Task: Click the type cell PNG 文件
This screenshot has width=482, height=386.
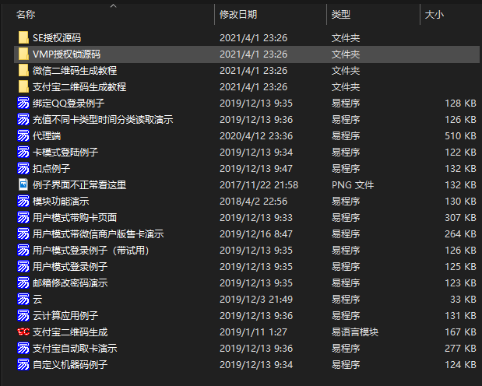Action: (353, 184)
